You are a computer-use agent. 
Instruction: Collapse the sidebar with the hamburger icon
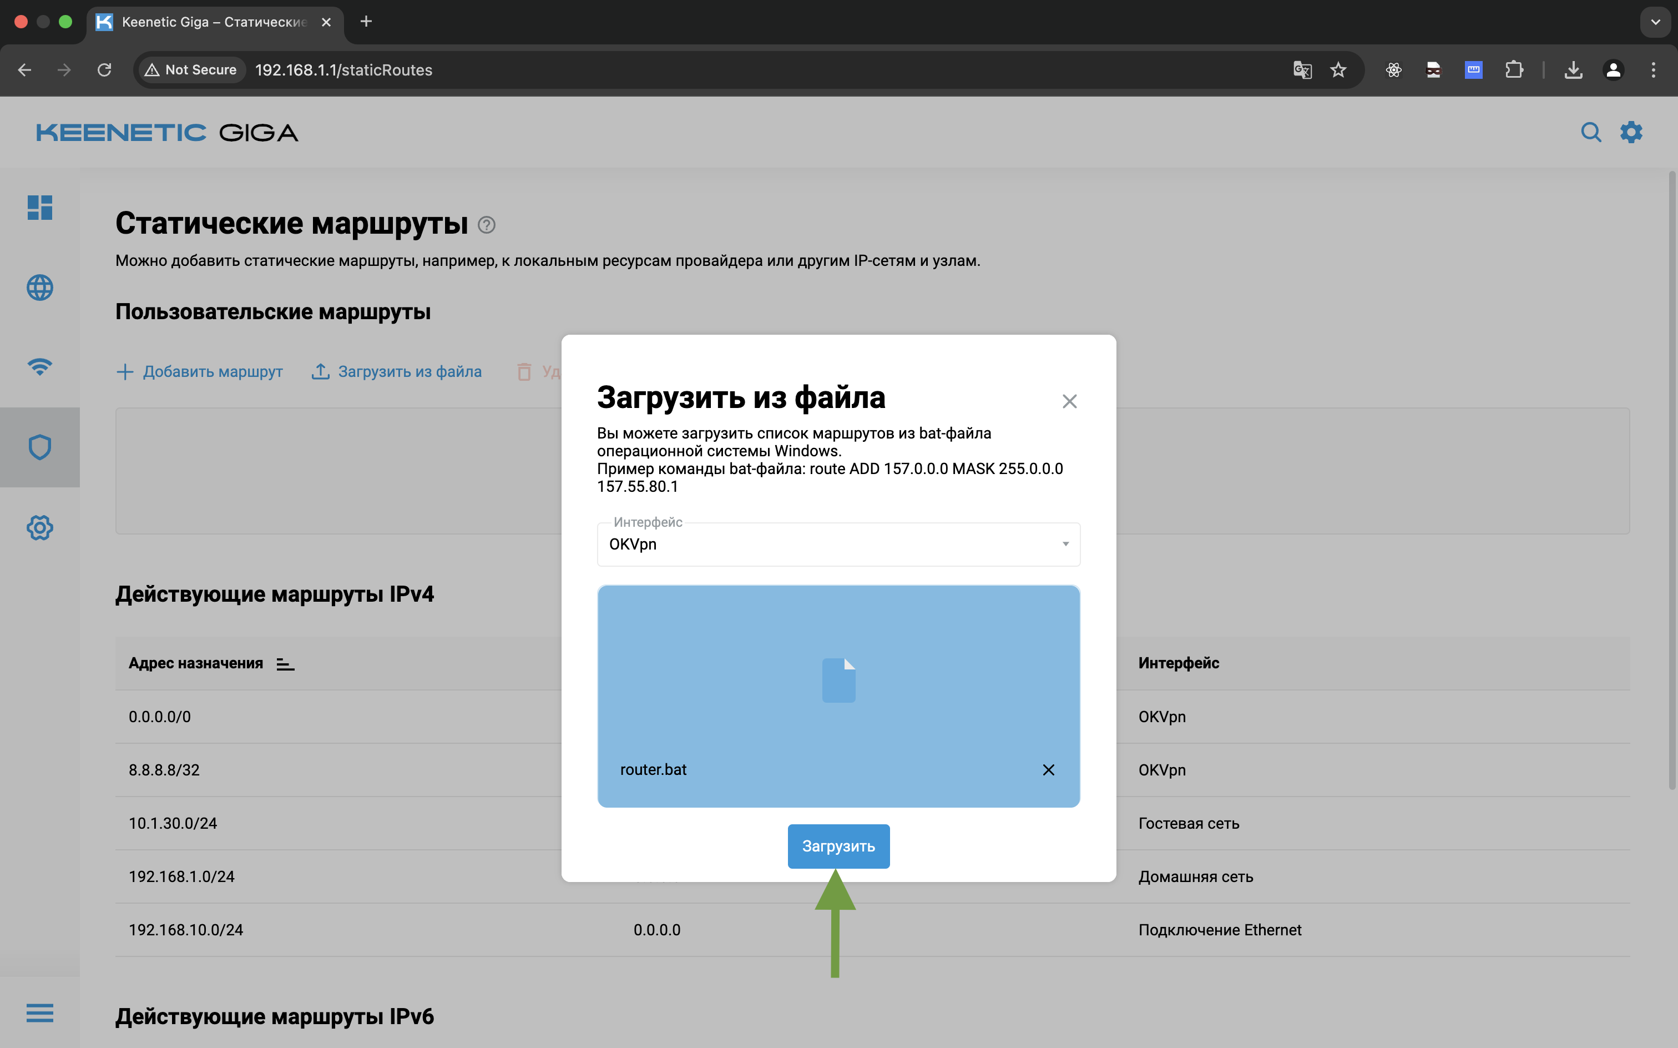click(39, 1012)
